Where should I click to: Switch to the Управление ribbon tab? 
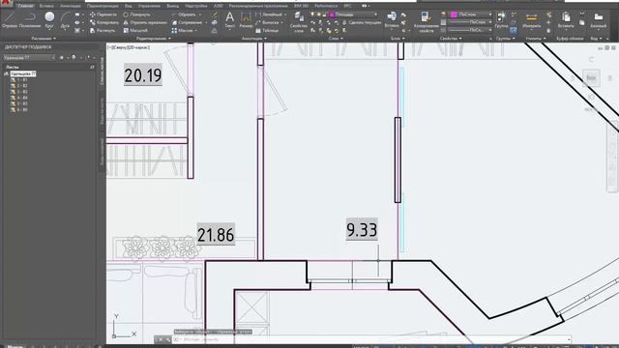149,6
